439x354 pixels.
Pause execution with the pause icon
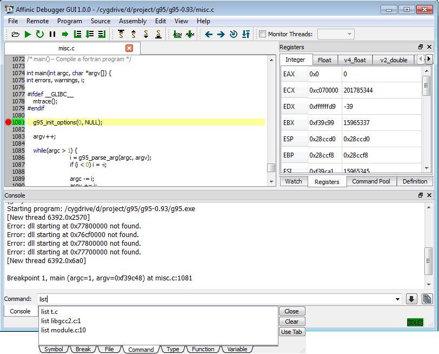tap(52, 34)
